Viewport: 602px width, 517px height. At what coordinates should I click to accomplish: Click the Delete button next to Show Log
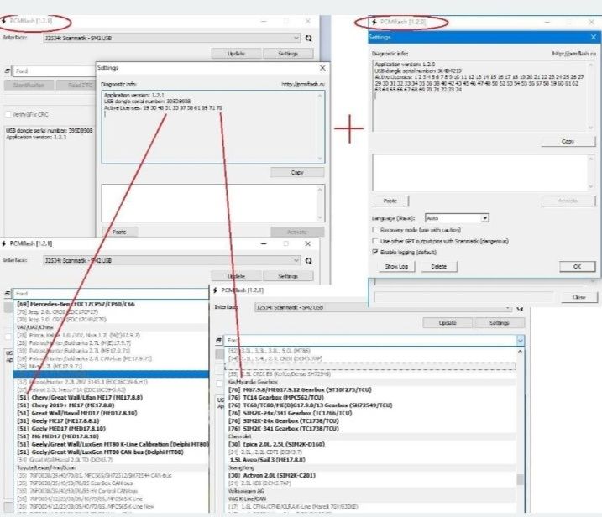point(439,266)
